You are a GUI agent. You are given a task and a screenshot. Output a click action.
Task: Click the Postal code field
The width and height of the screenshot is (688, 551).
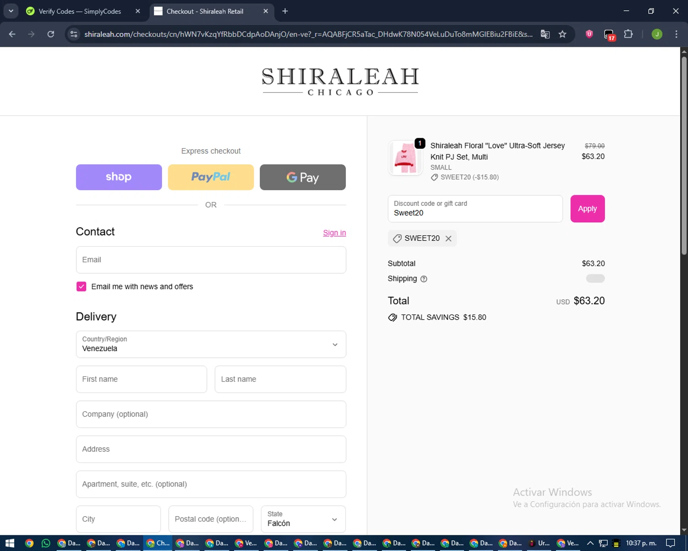tap(211, 519)
